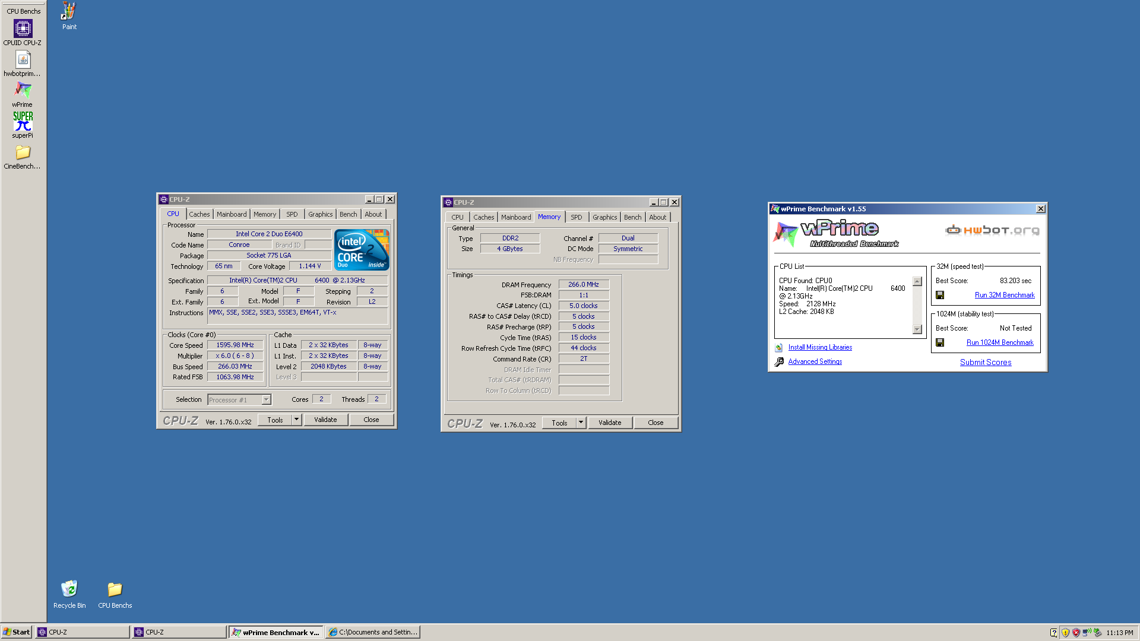Click the CPU-Z title bar icon in Memory window

click(448, 202)
